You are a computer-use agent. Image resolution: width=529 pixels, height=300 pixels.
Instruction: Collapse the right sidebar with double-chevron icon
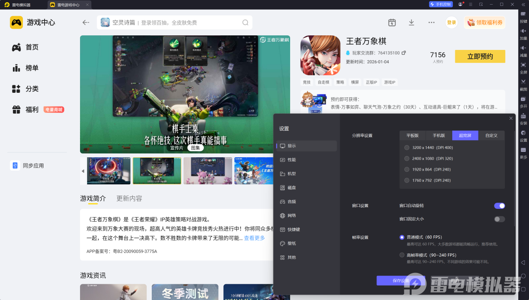[x=523, y=5]
